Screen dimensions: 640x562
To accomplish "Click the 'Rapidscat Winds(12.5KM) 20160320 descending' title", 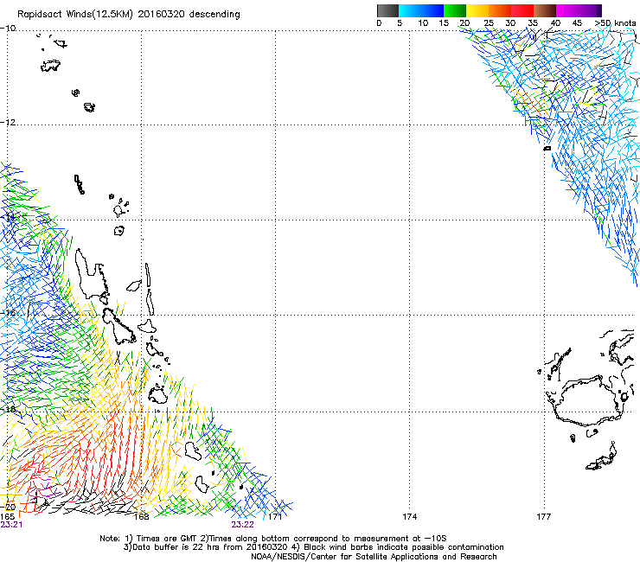I will click(129, 14).
